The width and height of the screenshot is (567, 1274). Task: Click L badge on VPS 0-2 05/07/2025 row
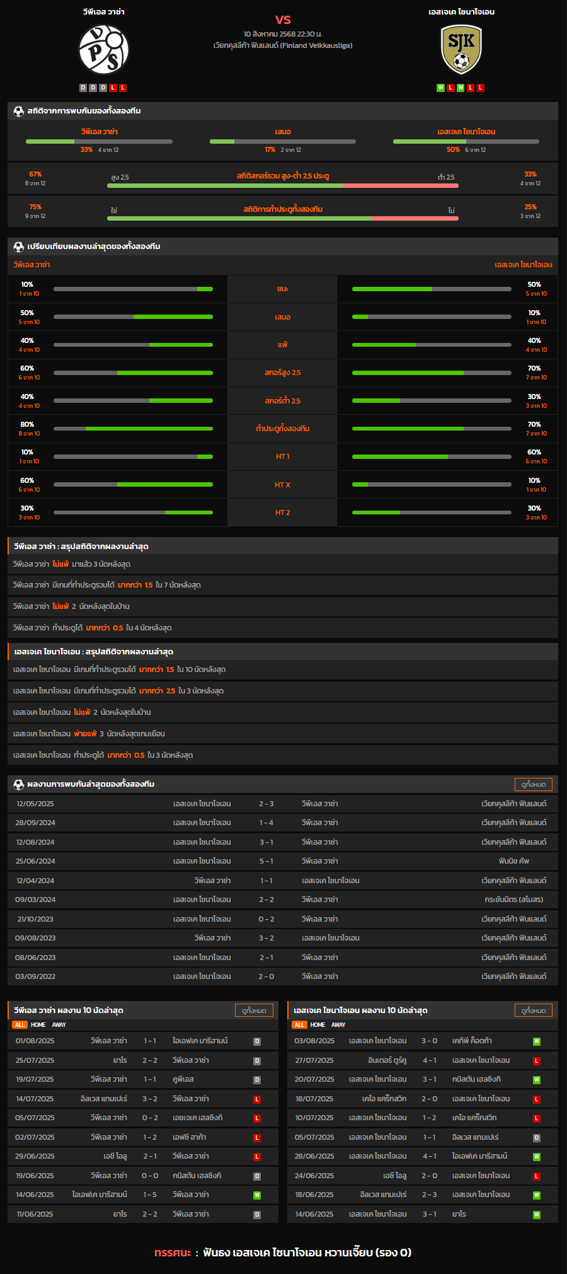(257, 1118)
